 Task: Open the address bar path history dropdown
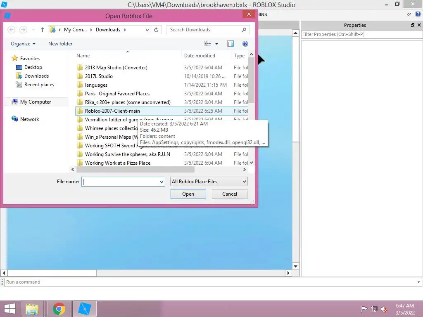click(147, 30)
